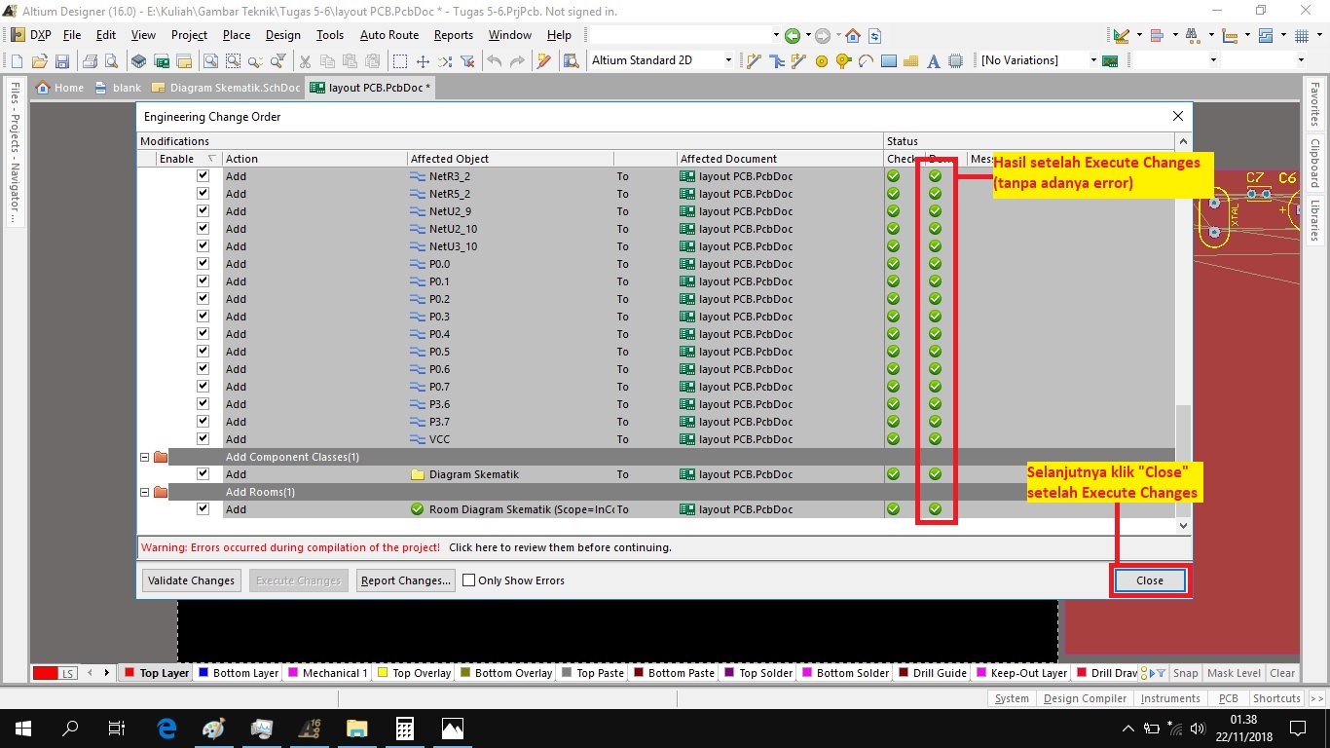Screen dimensions: 1330x748
Task: Select the Place Fill rectangle icon
Action: [x=888, y=61]
